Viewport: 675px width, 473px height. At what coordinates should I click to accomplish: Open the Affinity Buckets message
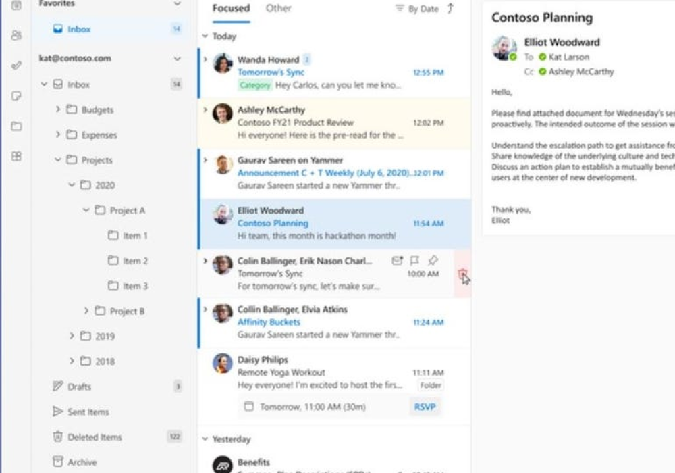tap(335, 322)
